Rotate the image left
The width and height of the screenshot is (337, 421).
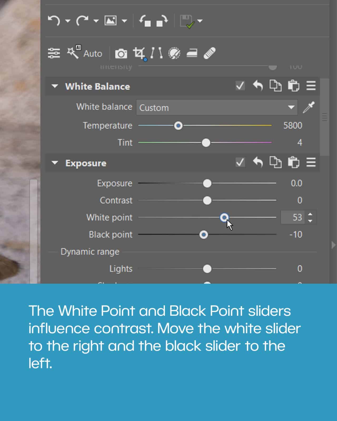coord(145,21)
